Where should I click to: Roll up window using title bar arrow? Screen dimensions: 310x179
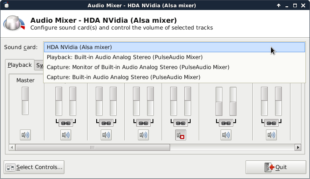279,5
